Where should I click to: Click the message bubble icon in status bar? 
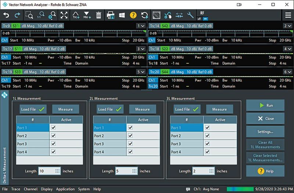coord(188,189)
